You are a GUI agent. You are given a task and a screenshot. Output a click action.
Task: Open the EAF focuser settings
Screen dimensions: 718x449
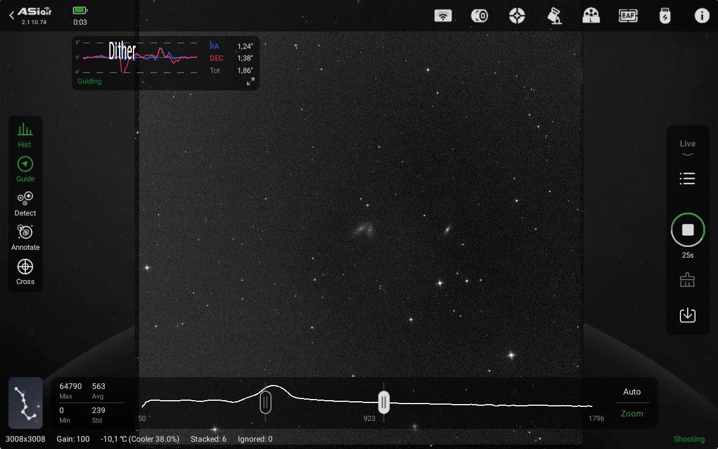pyautogui.click(x=628, y=16)
